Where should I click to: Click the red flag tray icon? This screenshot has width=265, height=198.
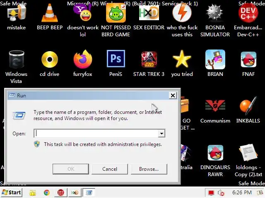211,193
